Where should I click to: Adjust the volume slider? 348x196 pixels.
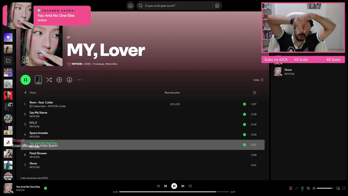pos(325,188)
